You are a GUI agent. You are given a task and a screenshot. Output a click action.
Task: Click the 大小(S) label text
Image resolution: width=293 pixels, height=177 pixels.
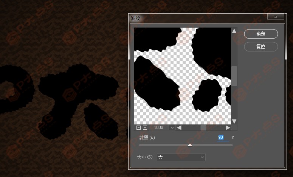(x=145, y=157)
